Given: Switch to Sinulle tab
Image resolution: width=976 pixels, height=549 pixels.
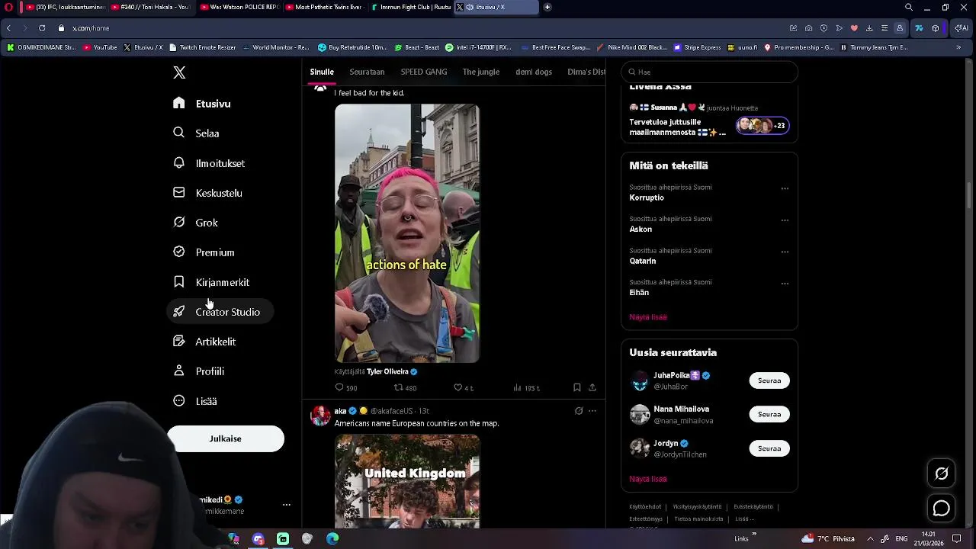Looking at the screenshot, I should click(x=322, y=72).
